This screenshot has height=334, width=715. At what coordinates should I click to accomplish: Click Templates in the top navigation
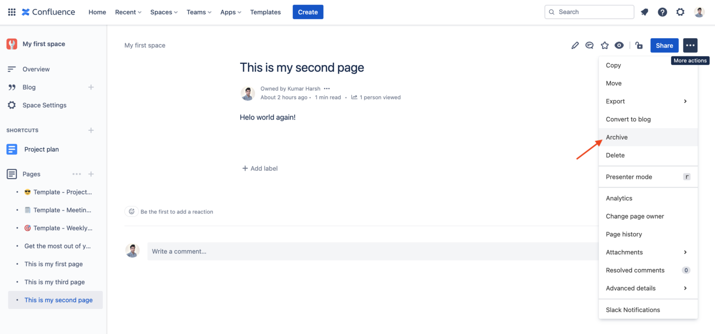click(x=265, y=12)
